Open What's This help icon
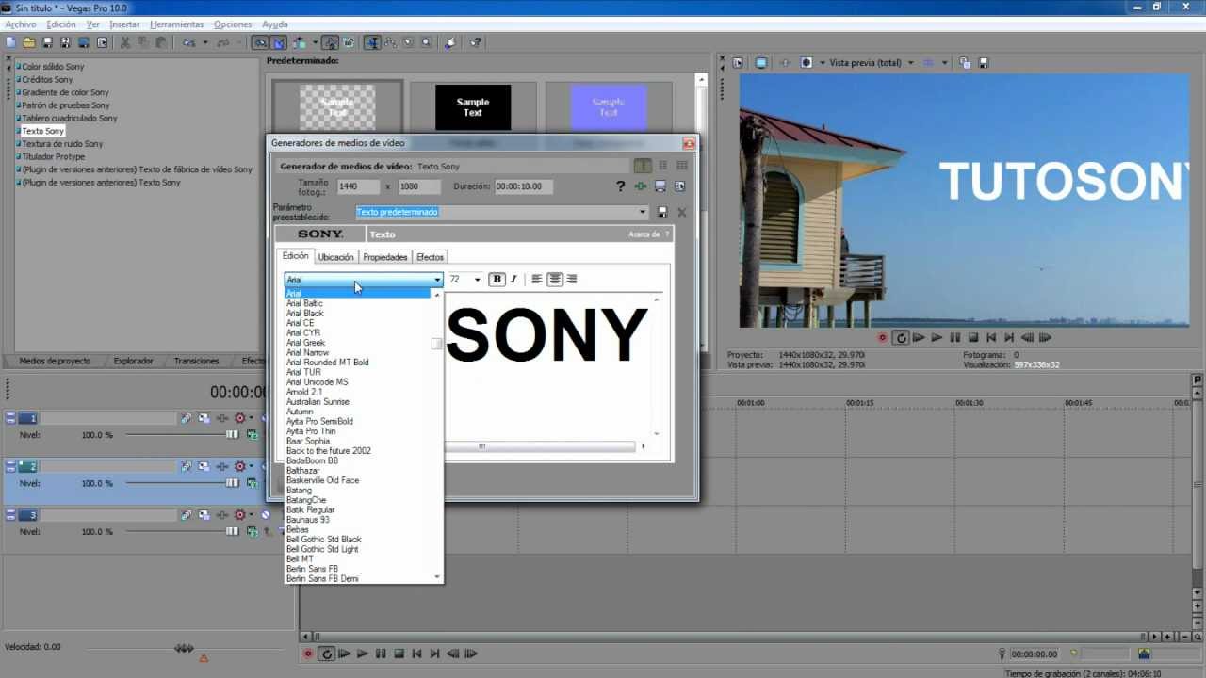This screenshot has width=1206, height=678. (x=476, y=42)
